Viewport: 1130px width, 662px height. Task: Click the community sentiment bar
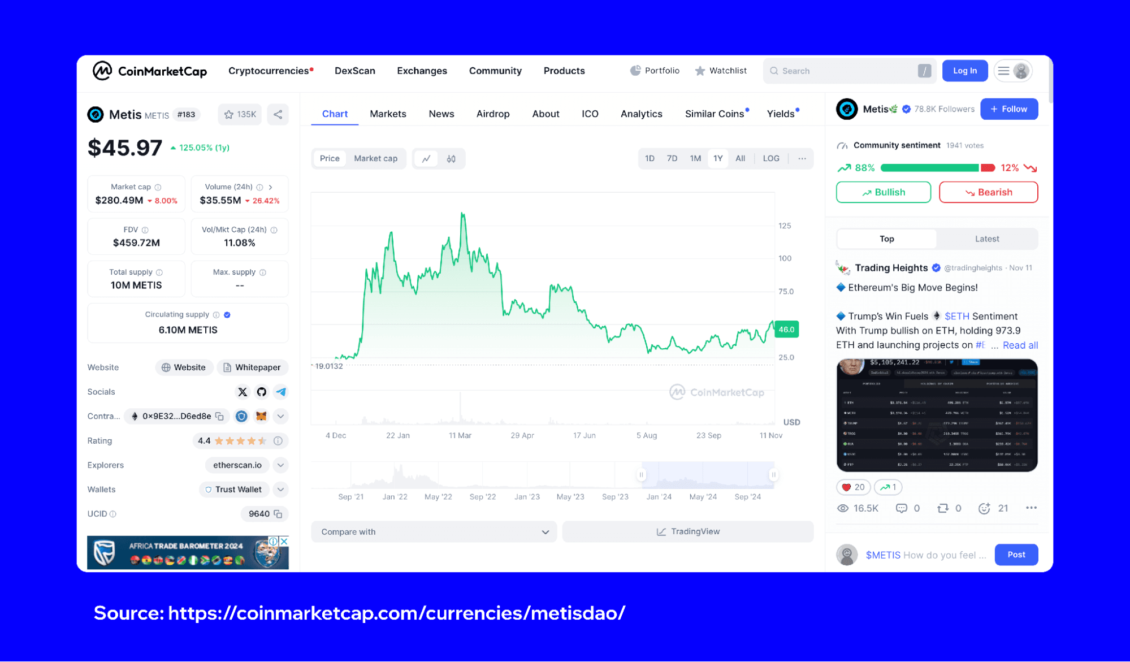point(938,168)
